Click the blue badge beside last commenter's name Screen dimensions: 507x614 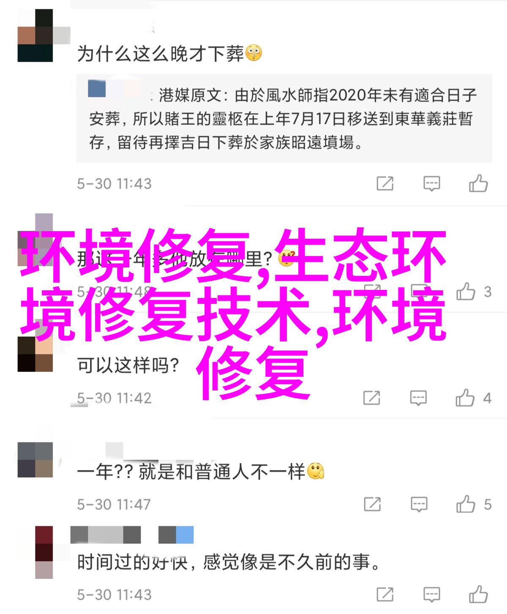tap(185, 535)
